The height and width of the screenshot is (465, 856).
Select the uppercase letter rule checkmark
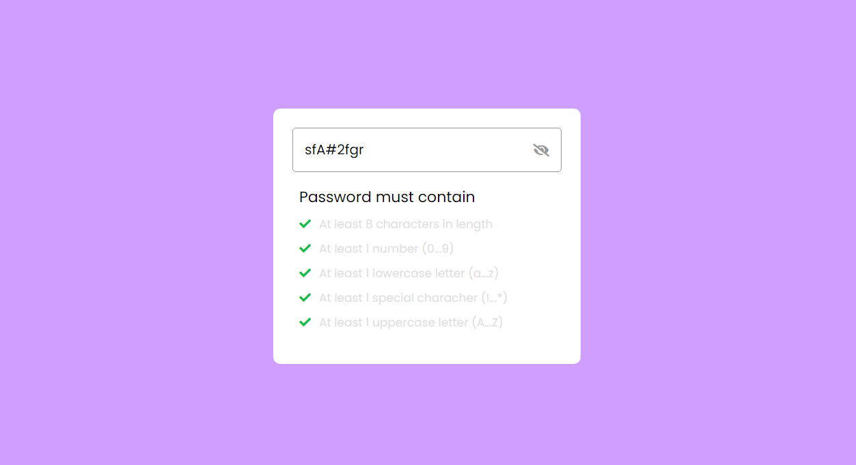[x=305, y=322]
